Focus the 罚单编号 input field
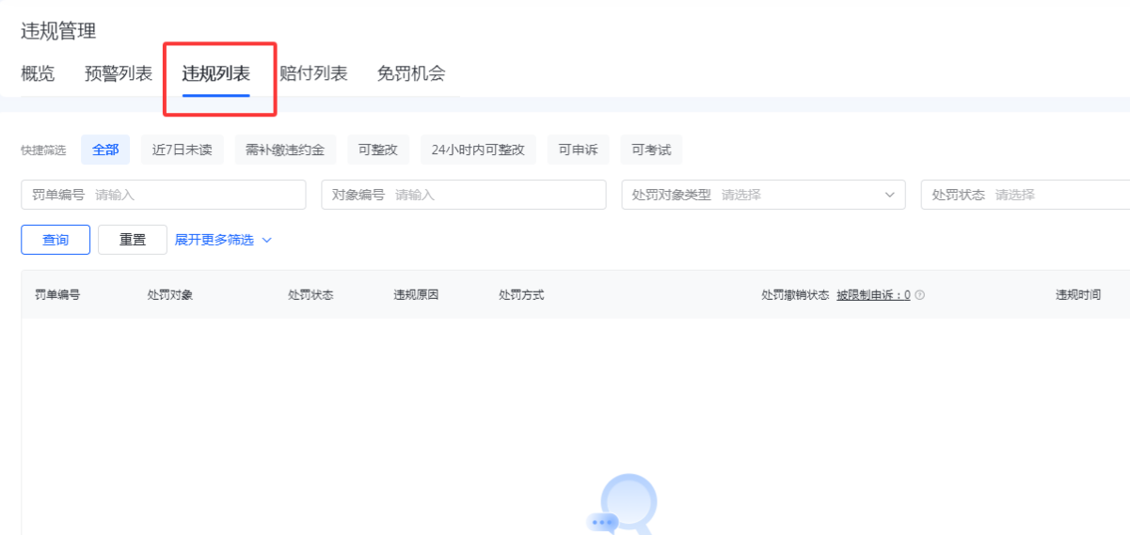The height and width of the screenshot is (535, 1130). point(198,195)
